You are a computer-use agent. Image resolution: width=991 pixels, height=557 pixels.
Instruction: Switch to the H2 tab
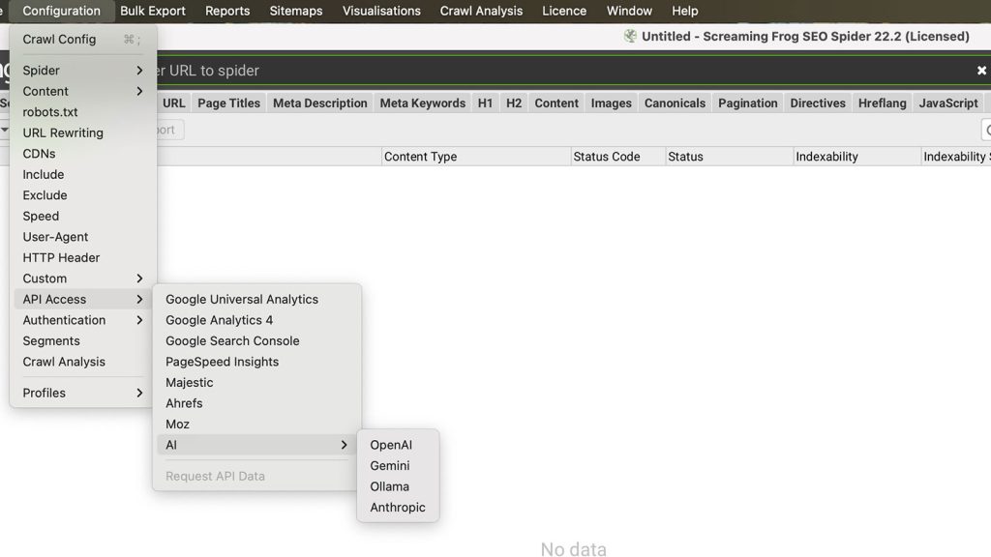(x=514, y=103)
